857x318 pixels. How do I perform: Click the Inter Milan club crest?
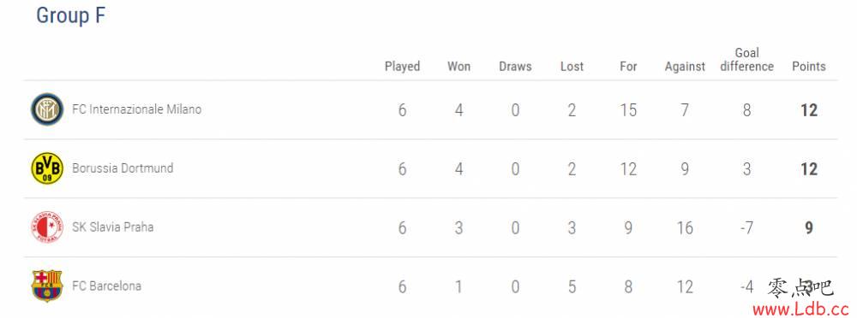click(x=47, y=109)
